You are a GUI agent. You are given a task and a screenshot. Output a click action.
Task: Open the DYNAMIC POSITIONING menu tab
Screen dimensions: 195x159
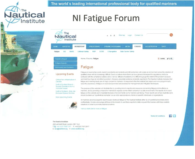[112, 47]
